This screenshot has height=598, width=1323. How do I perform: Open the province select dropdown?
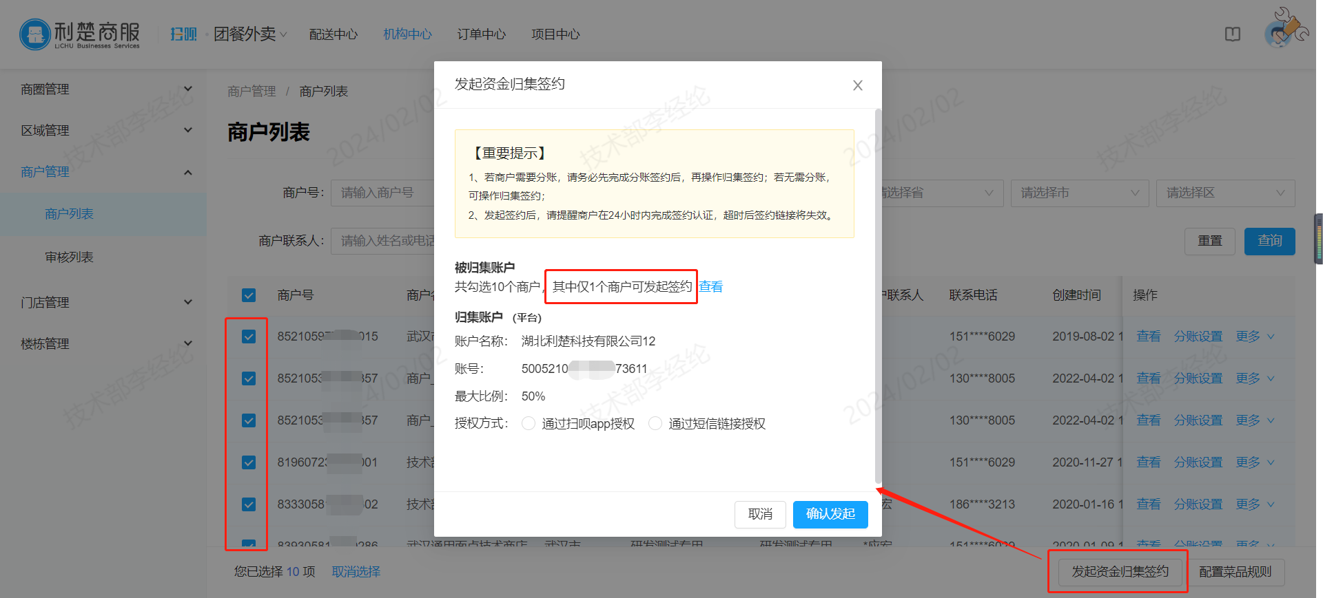pos(942,193)
